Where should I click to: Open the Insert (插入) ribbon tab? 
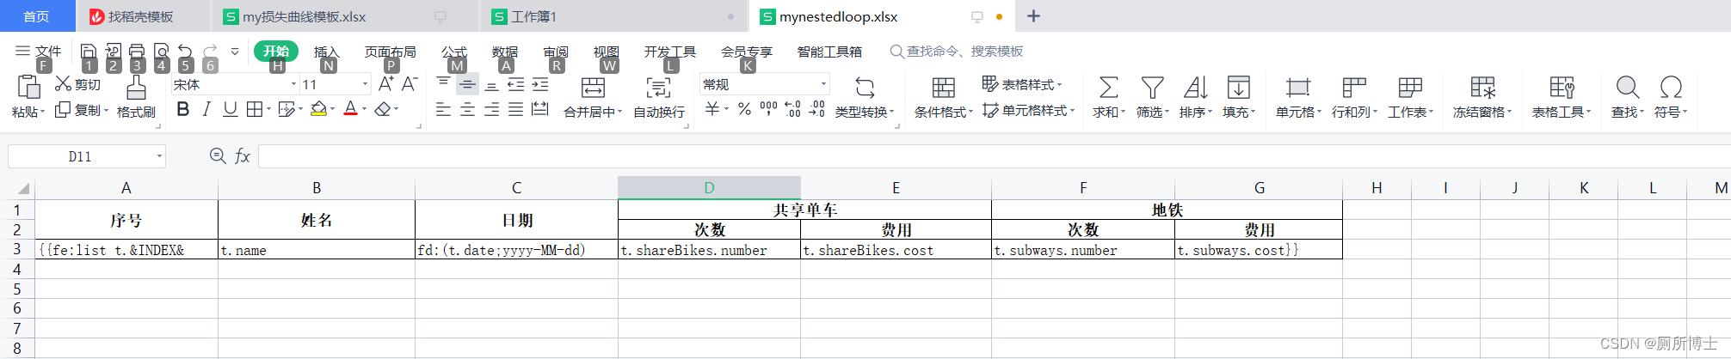(326, 52)
